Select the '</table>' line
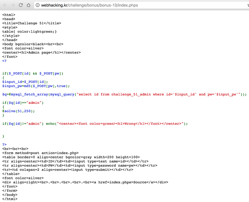249x202 pixels. [x=11, y=174]
